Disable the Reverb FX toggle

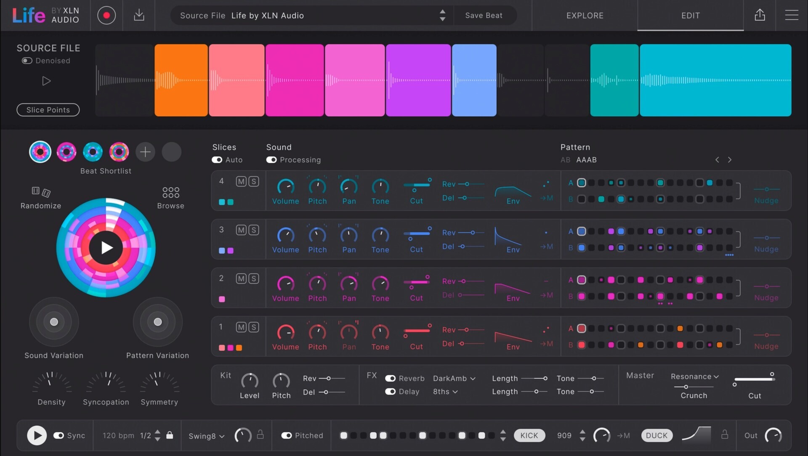click(390, 378)
